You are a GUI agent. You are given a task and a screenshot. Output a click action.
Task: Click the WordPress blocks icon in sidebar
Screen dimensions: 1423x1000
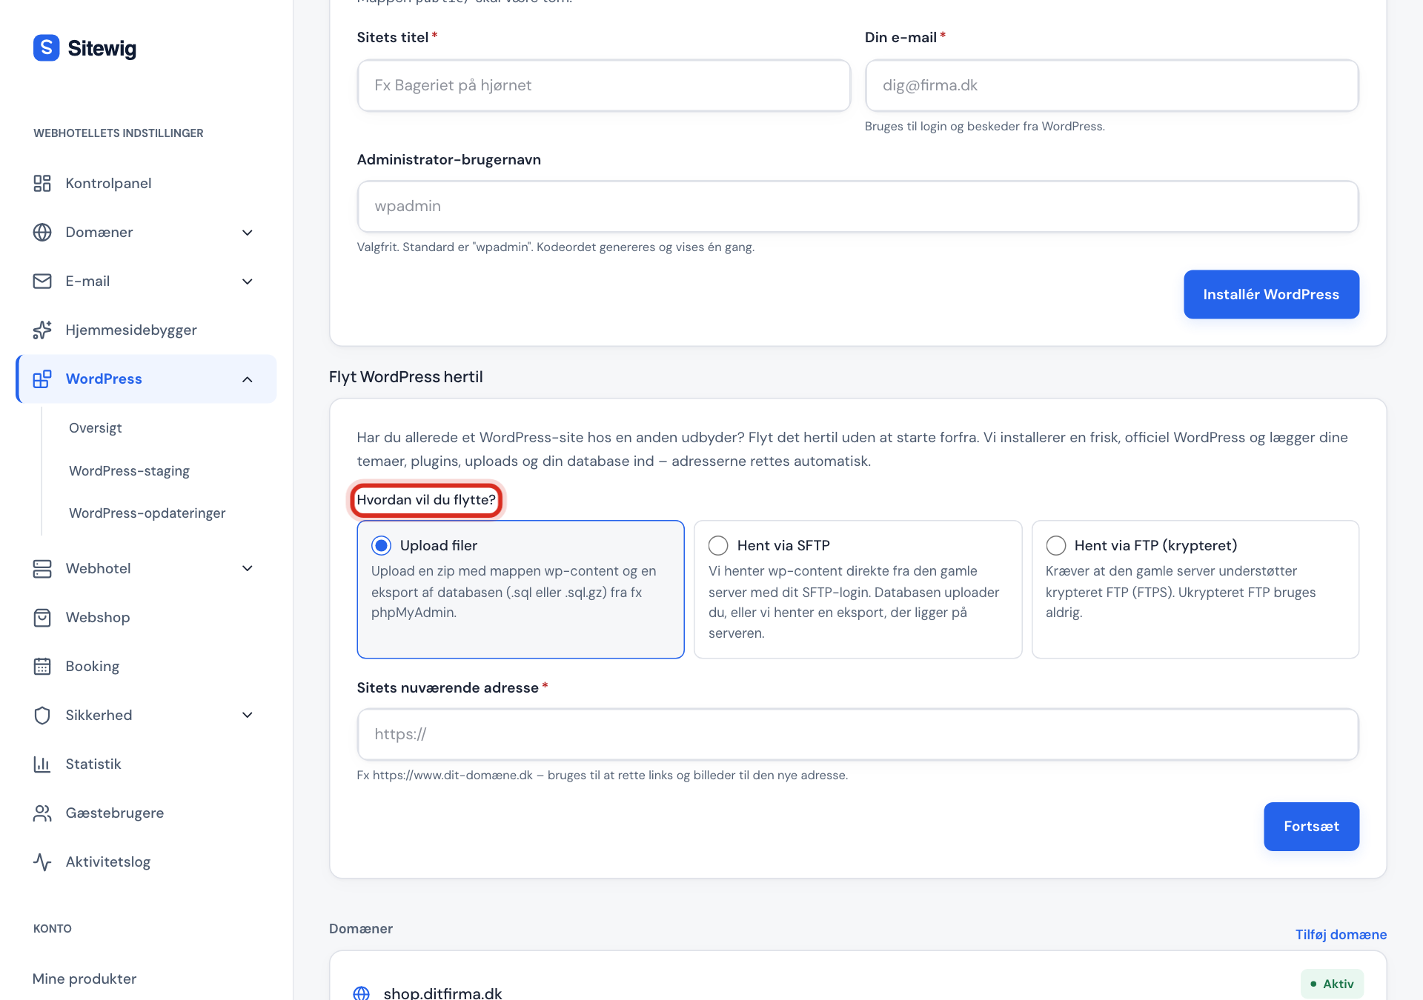pos(42,379)
